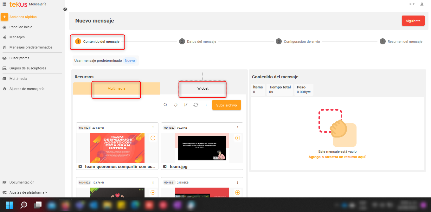This screenshot has width=431, height=212.
Task: Click the Subir archivo button
Action: point(226,105)
